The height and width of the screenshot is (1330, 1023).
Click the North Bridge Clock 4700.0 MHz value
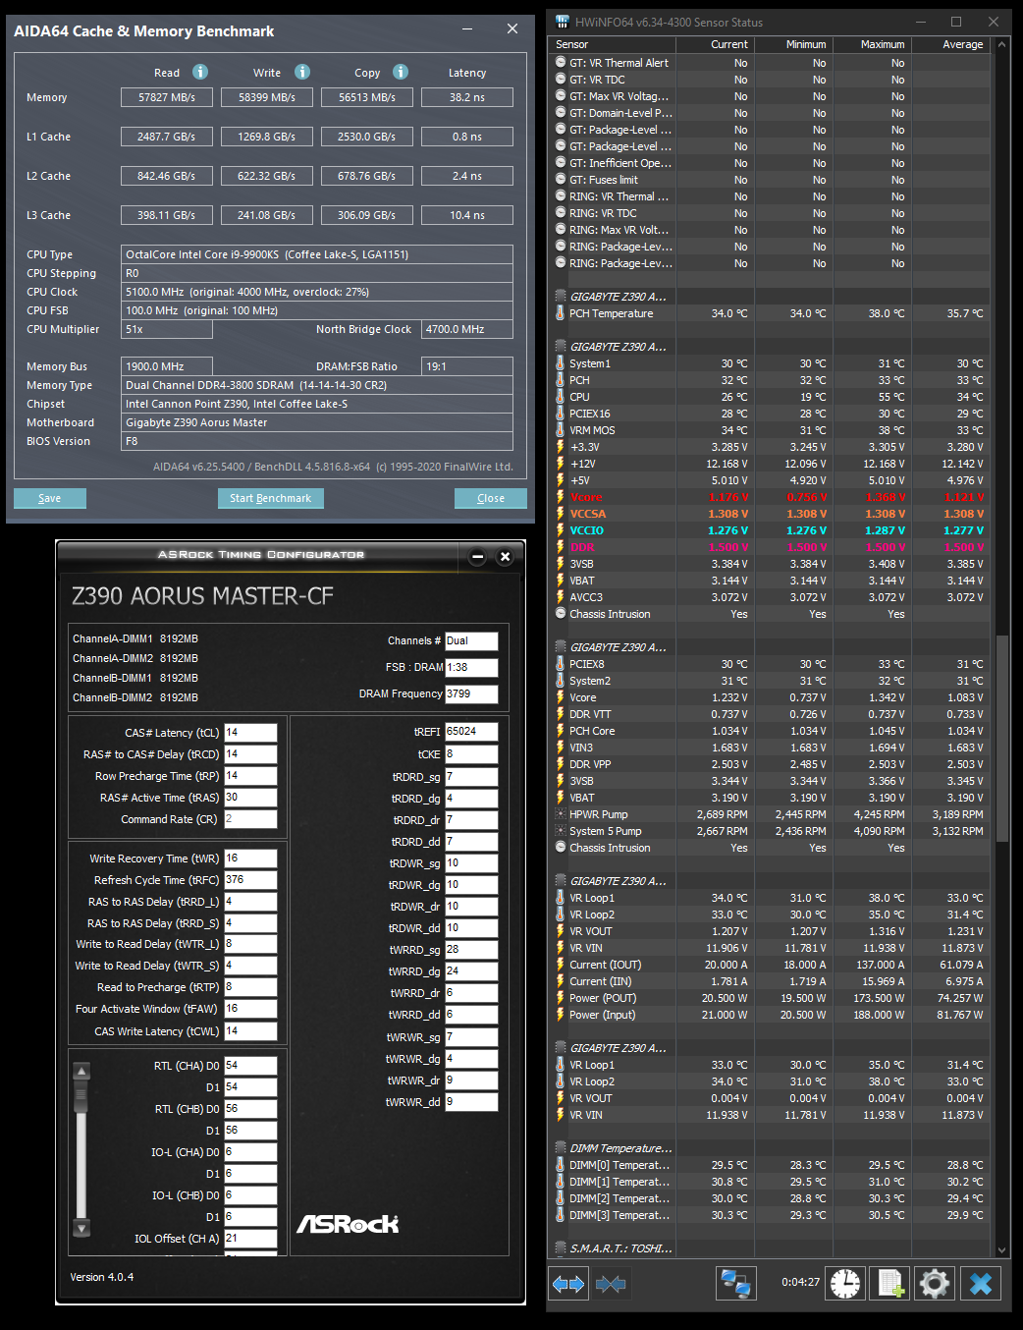click(467, 329)
